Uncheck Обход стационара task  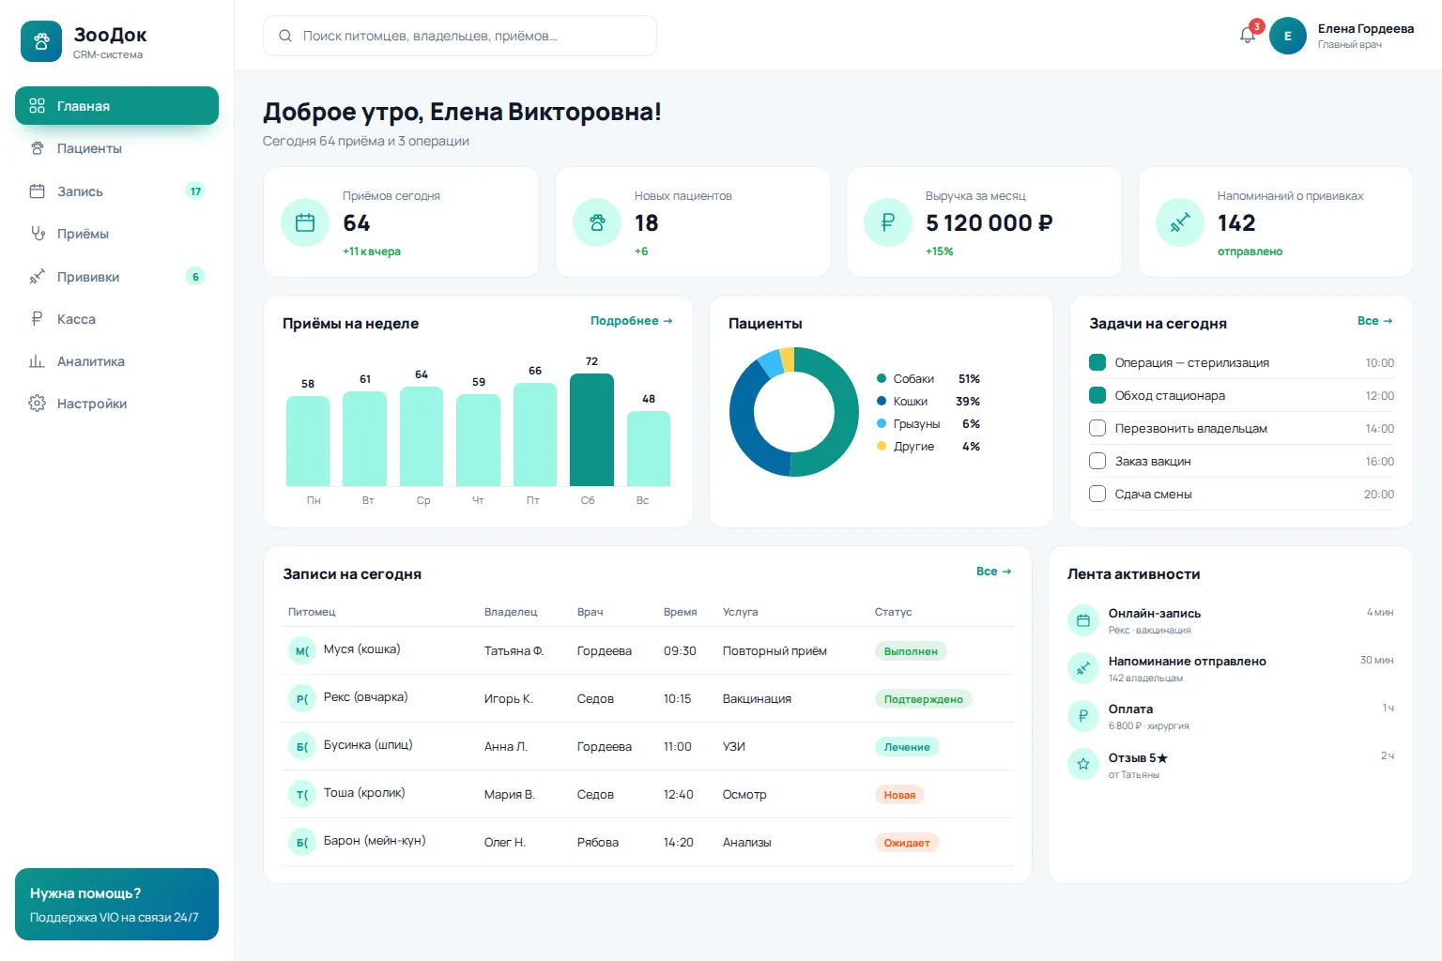coord(1097,395)
